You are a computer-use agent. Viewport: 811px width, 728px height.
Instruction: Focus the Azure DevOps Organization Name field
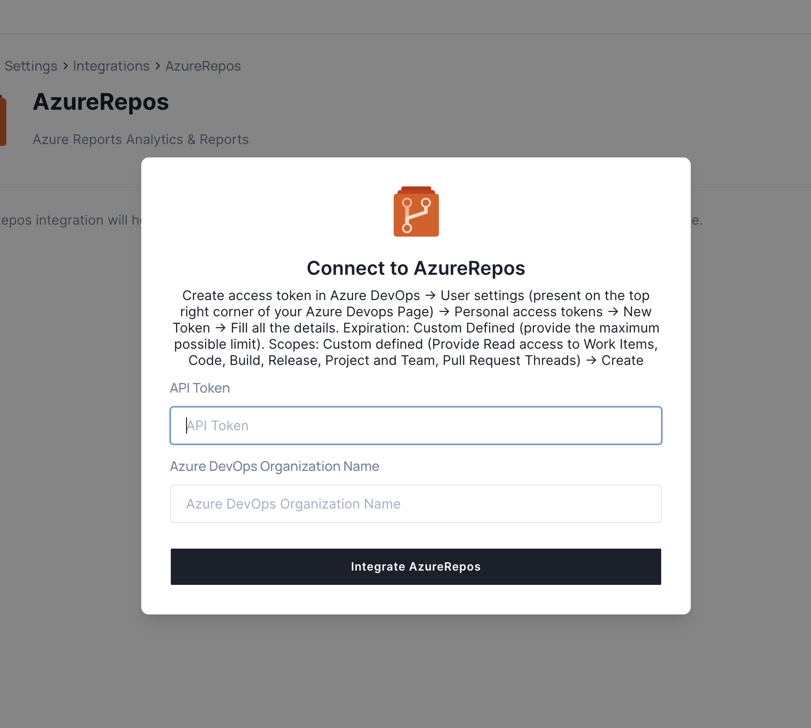(x=416, y=504)
